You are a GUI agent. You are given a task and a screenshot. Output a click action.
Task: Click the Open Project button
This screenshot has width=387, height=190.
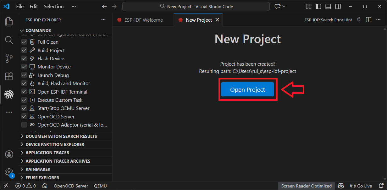tap(247, 89)
